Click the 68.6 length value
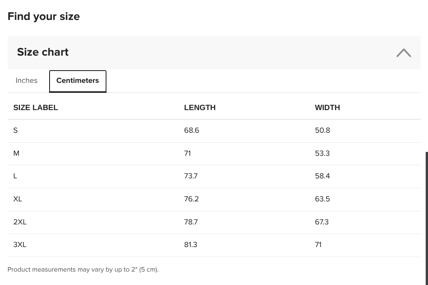The height and width of the screenshot is (285, 428). (192, 130)
